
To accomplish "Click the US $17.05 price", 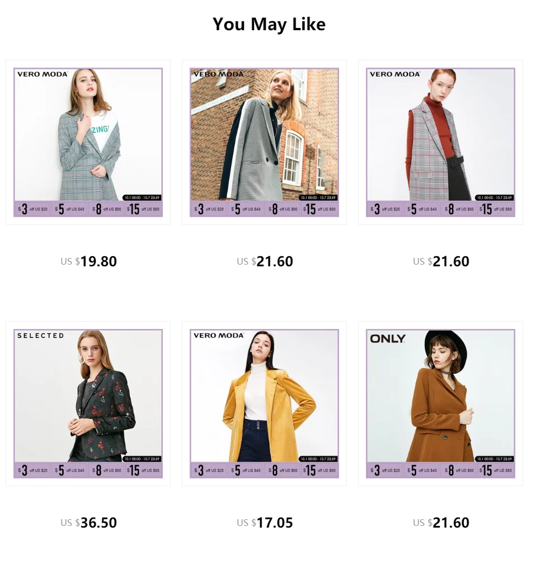I will click(265, 523).
